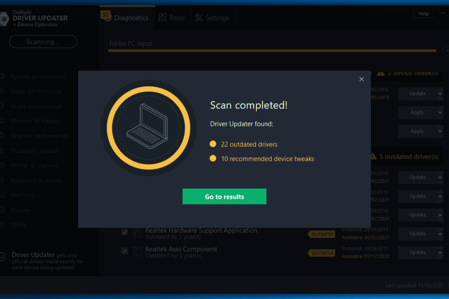
Task: Click the second Apply button
Action: (x=417, y=131)
